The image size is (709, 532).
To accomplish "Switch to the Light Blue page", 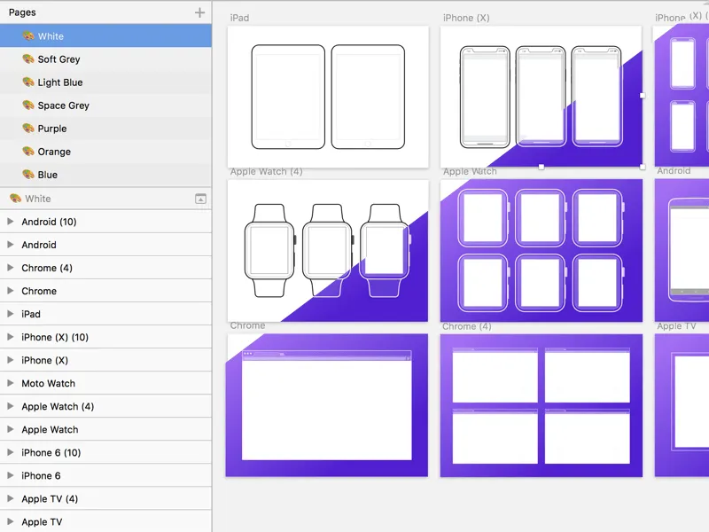I will click(61, 82).
